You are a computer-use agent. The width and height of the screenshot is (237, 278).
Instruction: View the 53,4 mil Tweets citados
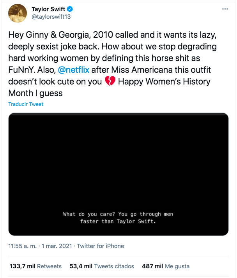pos(102,266)
